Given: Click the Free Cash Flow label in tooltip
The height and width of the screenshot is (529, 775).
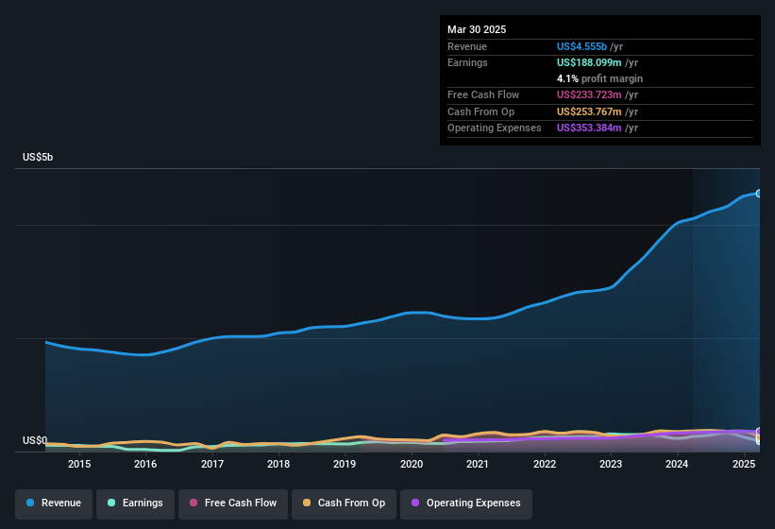Looking at the screenshot, I should [x=483, y=94].
